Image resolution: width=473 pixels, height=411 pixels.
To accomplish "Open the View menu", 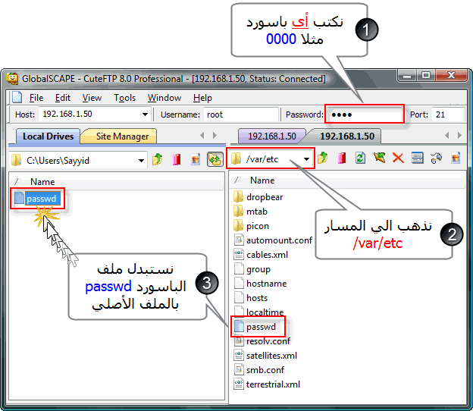I will 92,98.
